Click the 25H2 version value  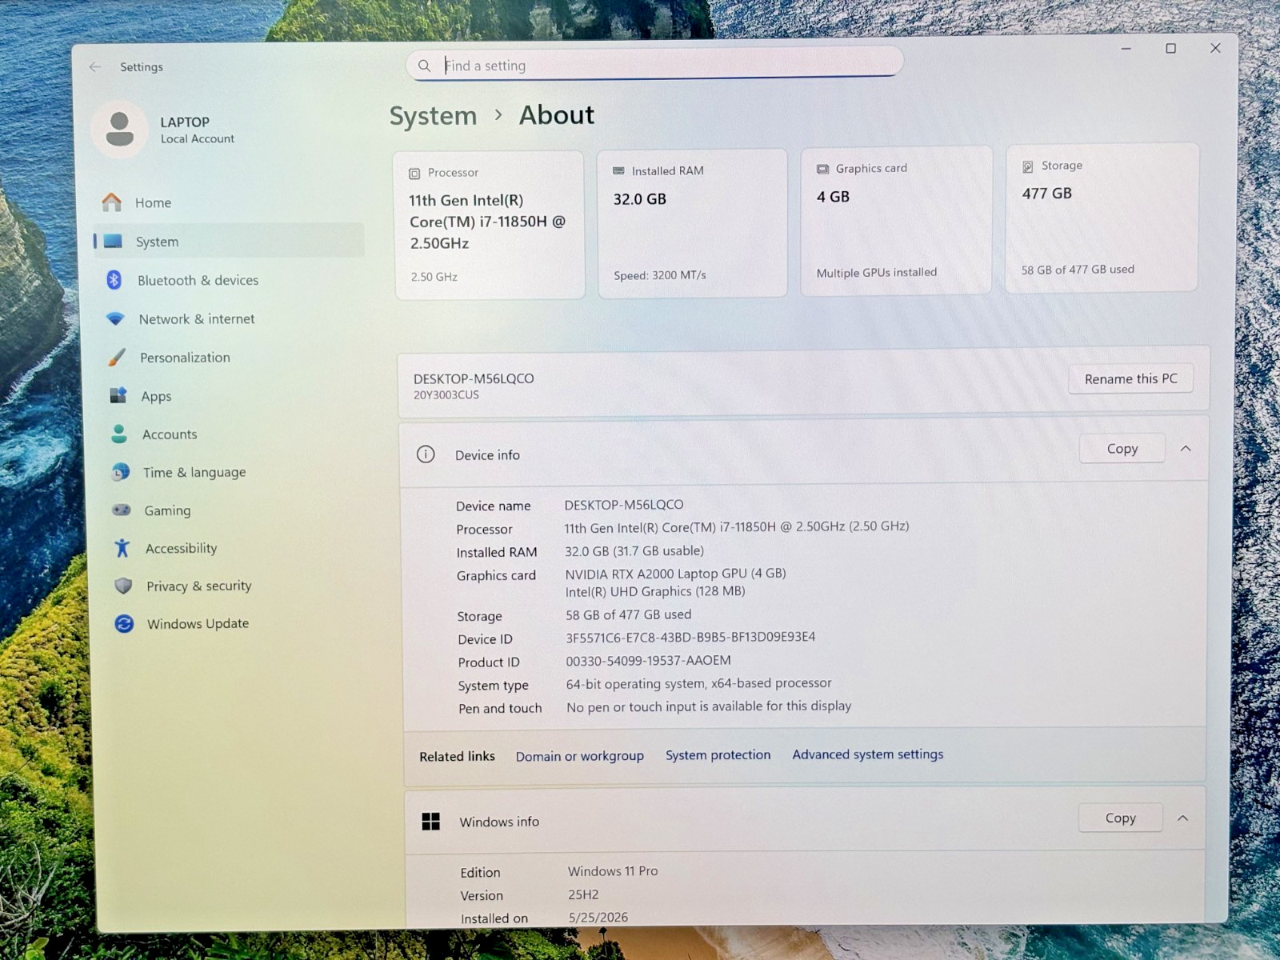pos(583,894)
